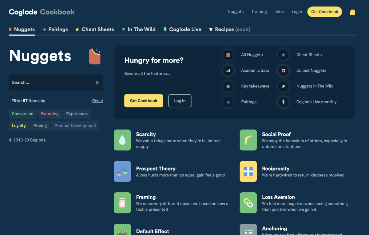Open the shopping bag icon
Screen dimensions: 369x235
tap(352, 12)
